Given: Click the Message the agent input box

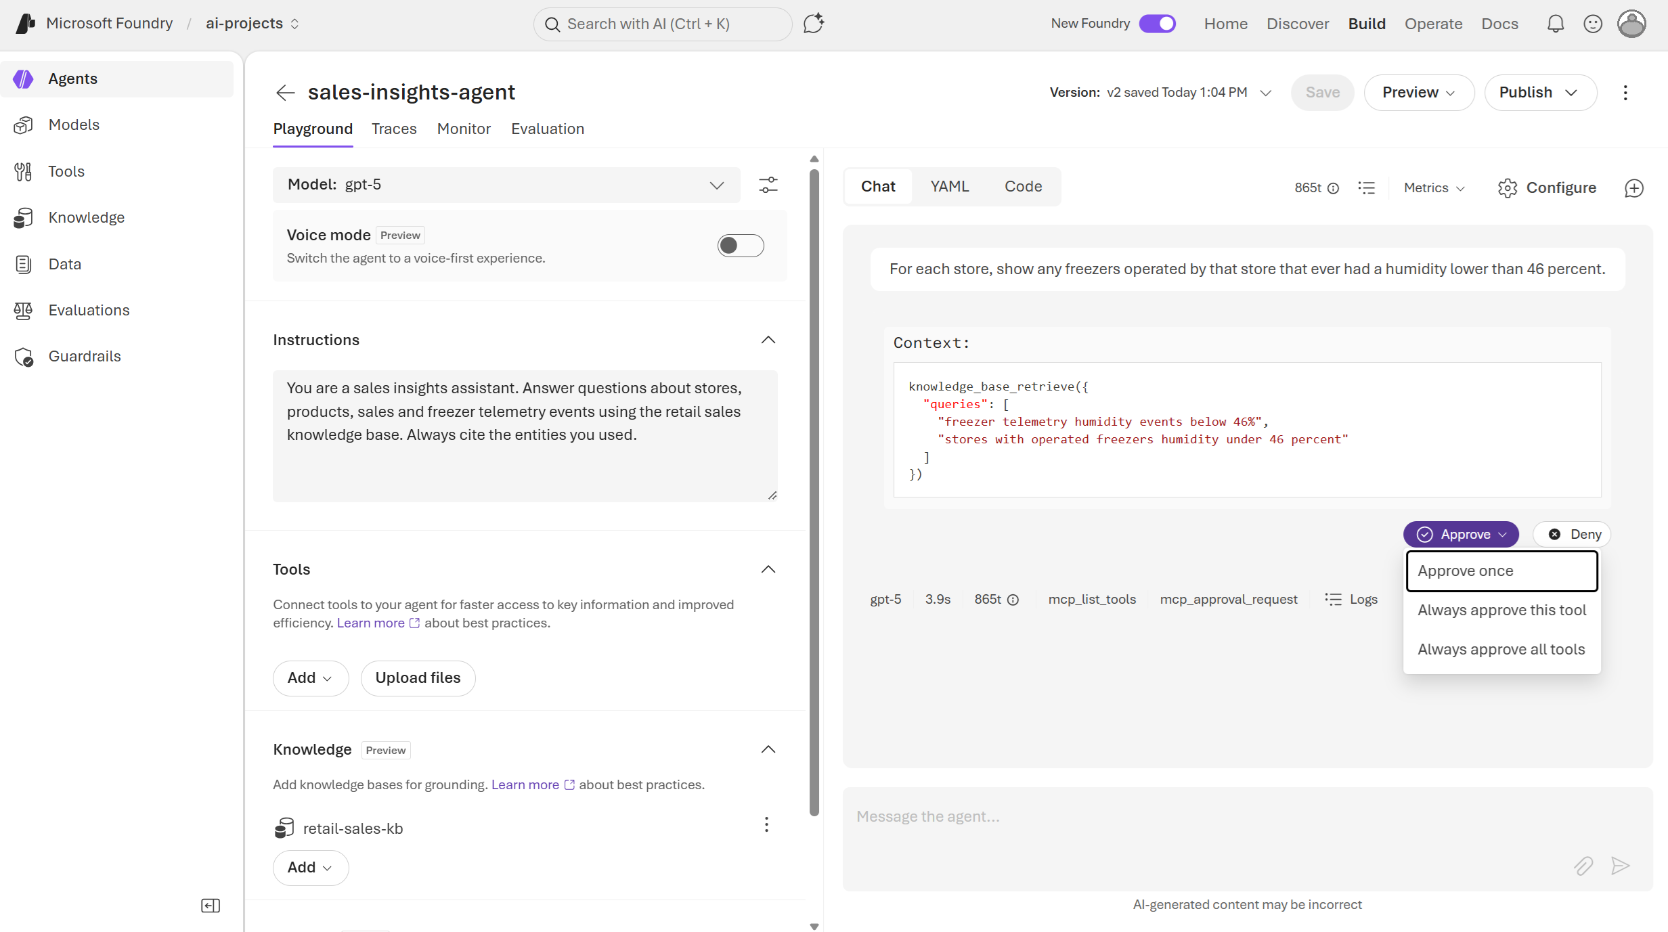Looking at the screenshot, I should (1248, 839).
